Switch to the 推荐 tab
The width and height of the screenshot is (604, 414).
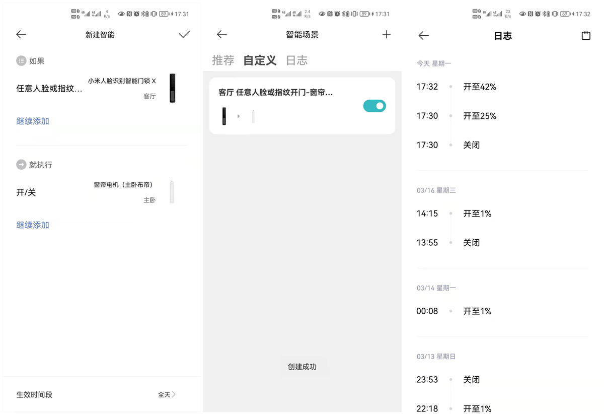pyautogui.click(x=223, y=60)
